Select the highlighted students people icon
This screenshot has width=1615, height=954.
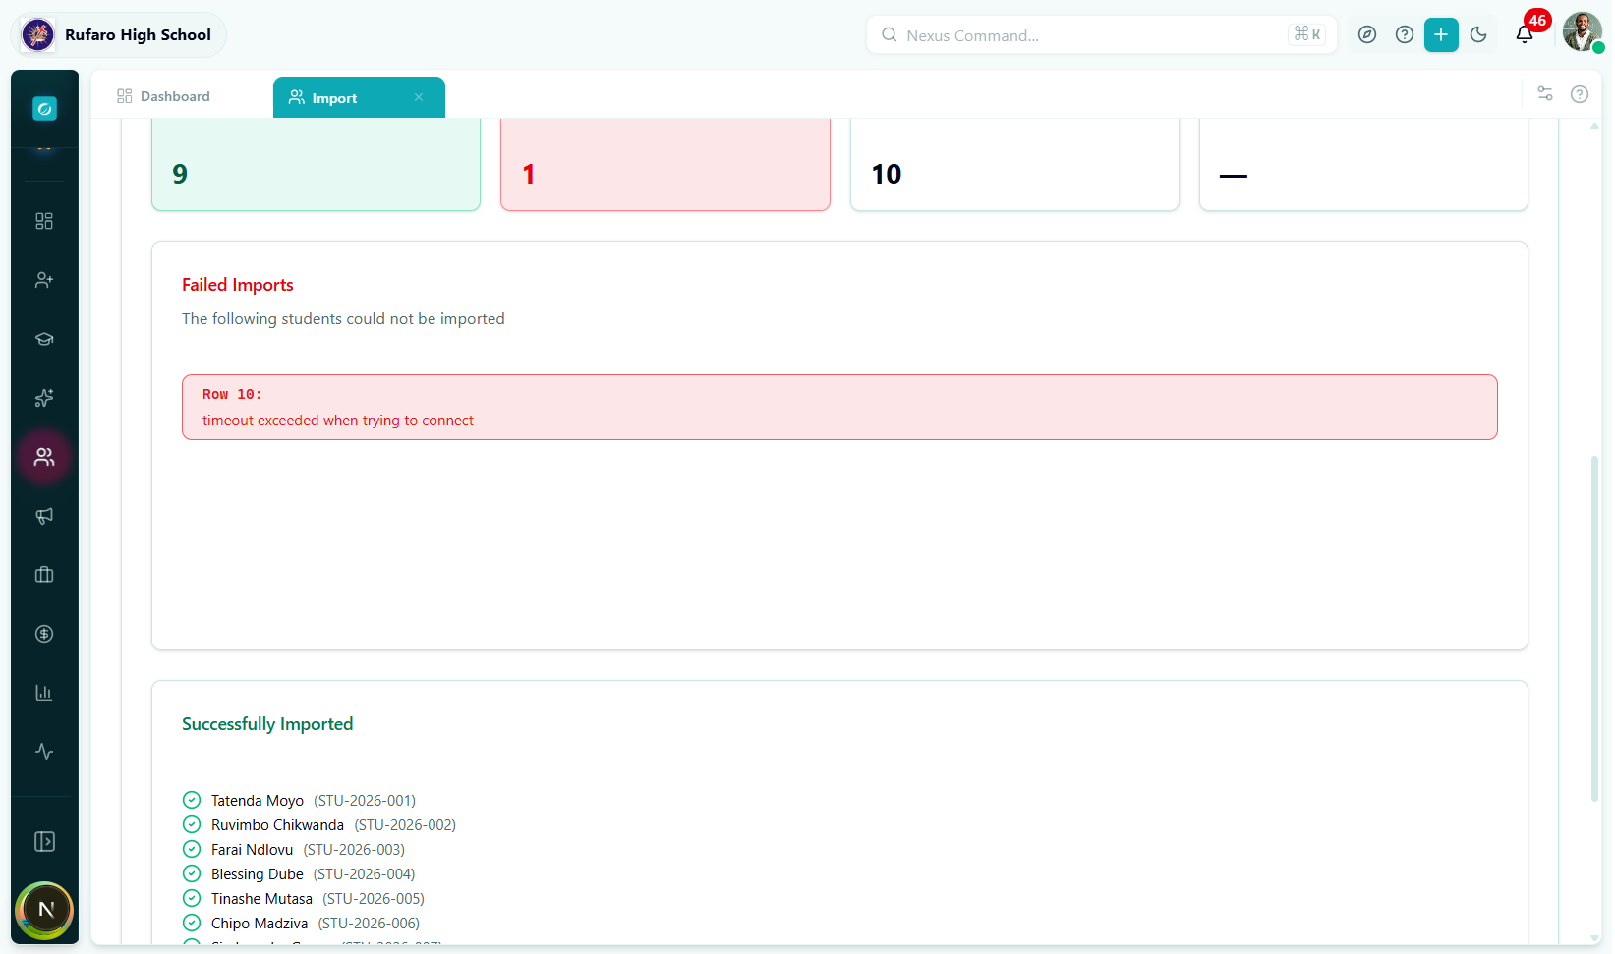(x=44, y=457)
